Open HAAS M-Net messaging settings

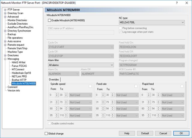[x=19, y=62]
